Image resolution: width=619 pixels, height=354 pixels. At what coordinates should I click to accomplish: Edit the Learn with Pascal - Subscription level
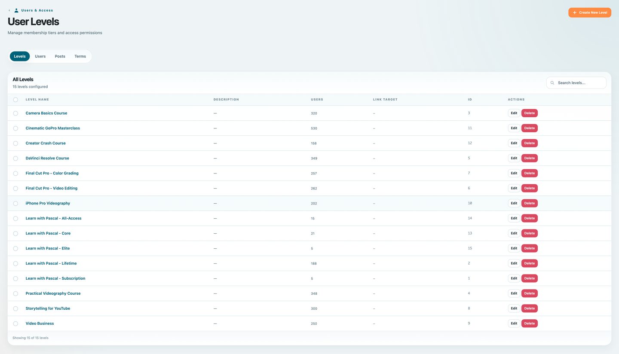tap(514, 278)
